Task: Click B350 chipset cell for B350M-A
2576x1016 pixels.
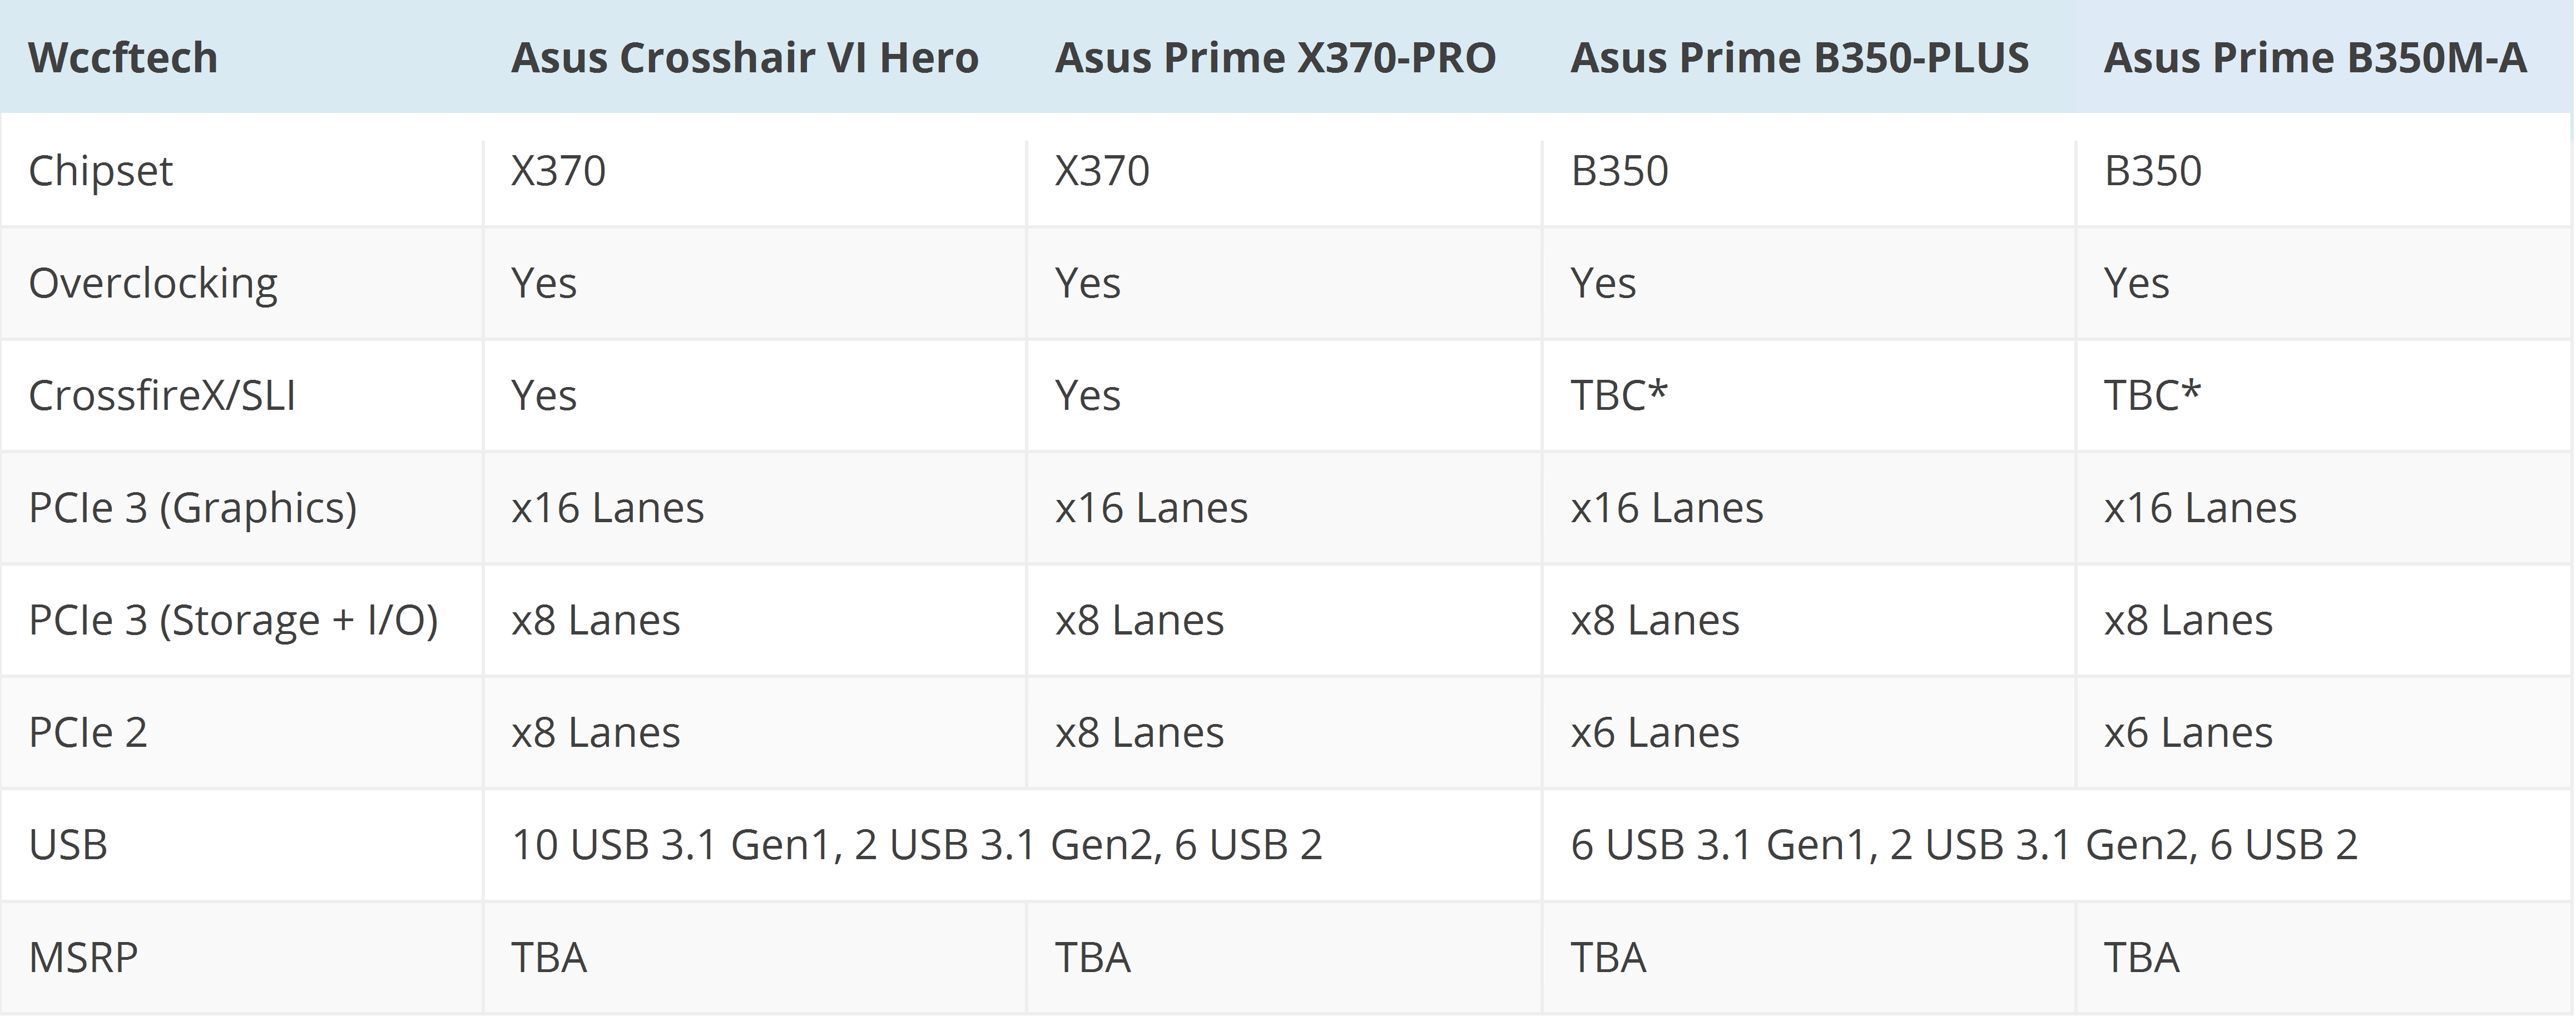Action: coord(2152,171)
